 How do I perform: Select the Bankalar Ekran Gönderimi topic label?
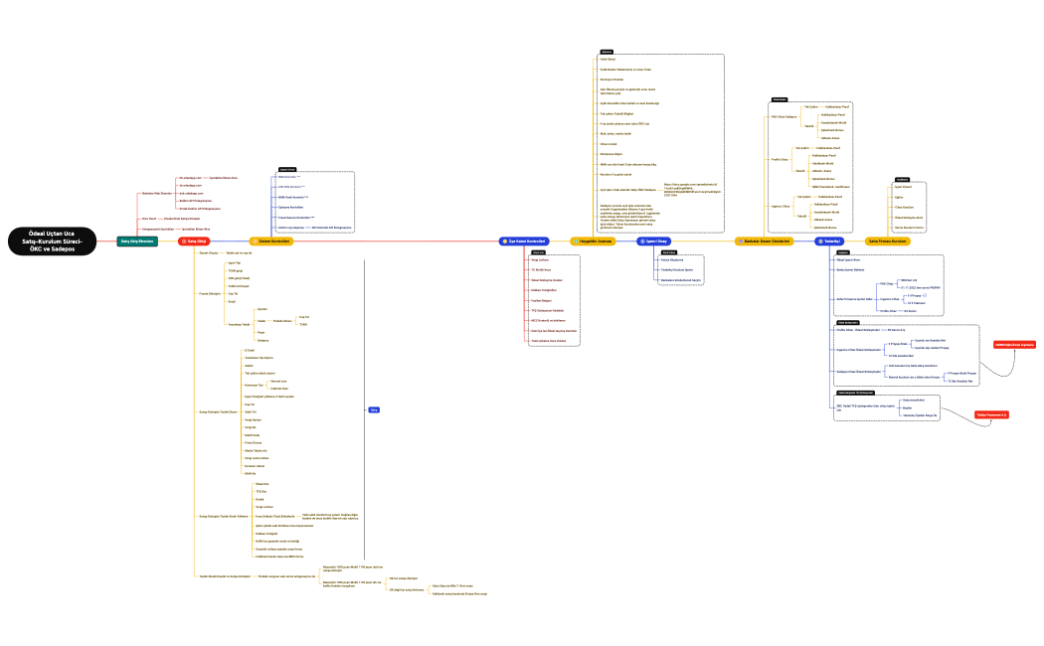(x=768, y=242)
